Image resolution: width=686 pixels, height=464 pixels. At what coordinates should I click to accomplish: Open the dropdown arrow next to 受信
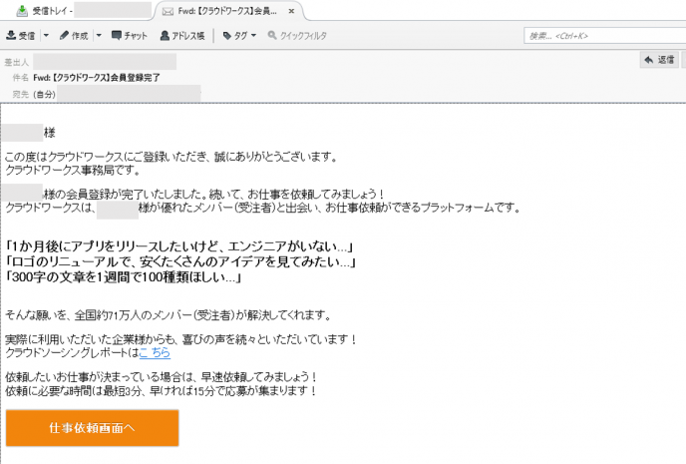coord(46,36)
